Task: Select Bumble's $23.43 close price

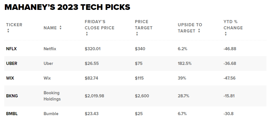Action: [91, 114]
